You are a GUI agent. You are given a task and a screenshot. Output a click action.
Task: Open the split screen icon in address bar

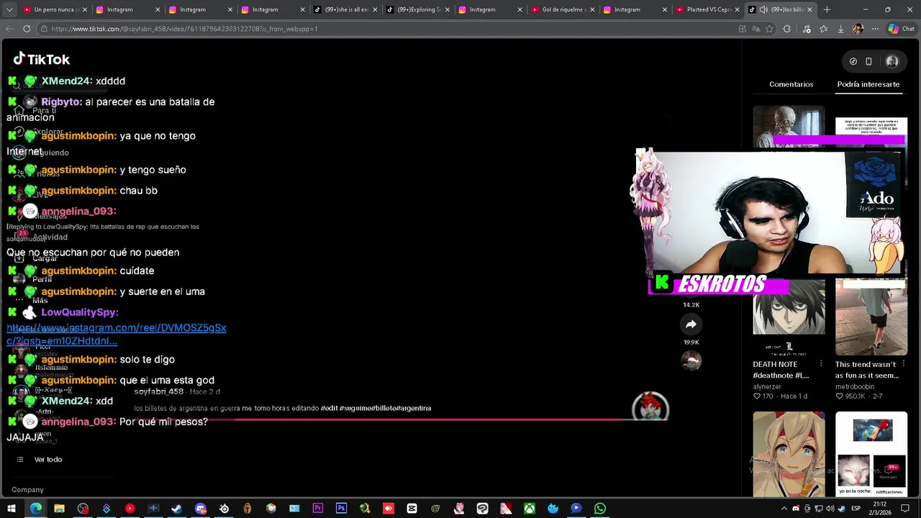coord(743,29)
